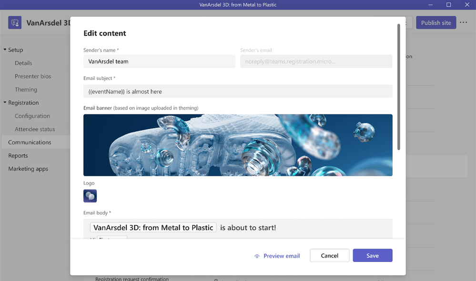
Task: Cancel editing the email content
Action: click(x=329, y=255)
